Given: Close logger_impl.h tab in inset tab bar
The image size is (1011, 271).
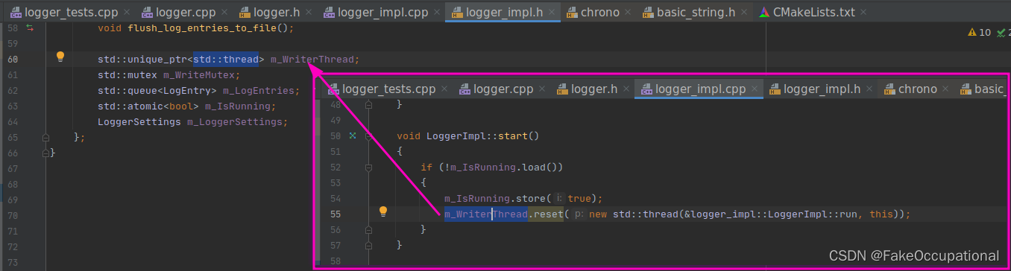Looking at the screenshot, I should tap(870, 89).
